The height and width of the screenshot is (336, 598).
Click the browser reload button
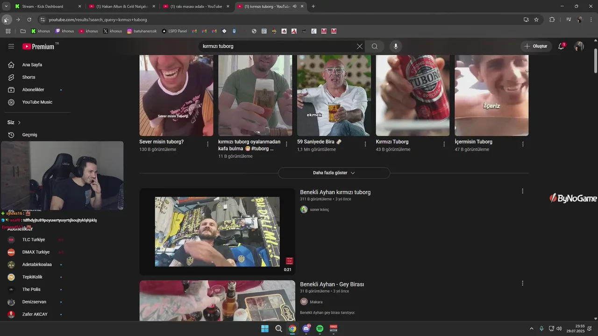pyautogui.click(x=29, y=20)
